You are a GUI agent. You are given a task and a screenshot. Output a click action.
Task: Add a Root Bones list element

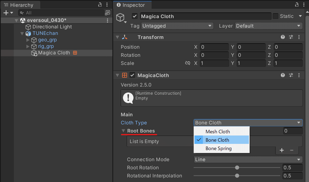coord(282,151)
